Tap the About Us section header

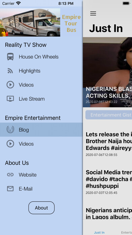click(x=17, y=163)
